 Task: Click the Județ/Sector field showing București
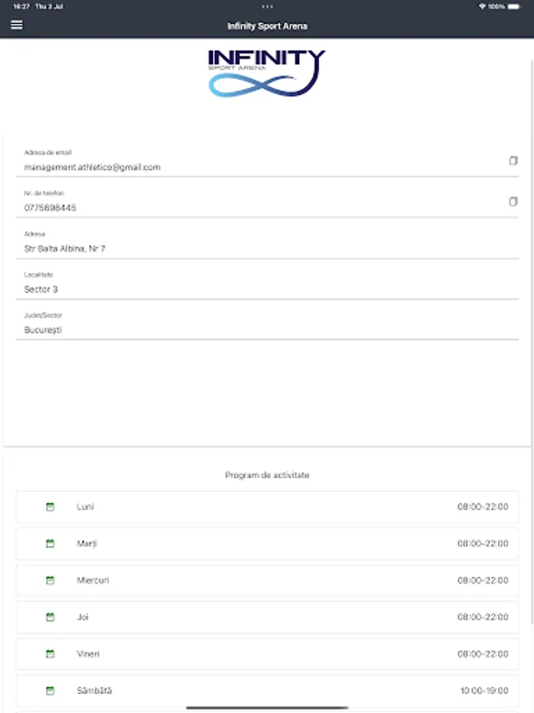[237, 329]
